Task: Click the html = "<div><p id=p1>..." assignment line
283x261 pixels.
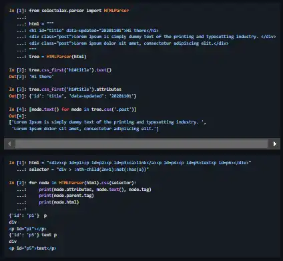Action: (140, 163)
